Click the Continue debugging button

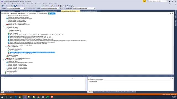coord(46,6)
